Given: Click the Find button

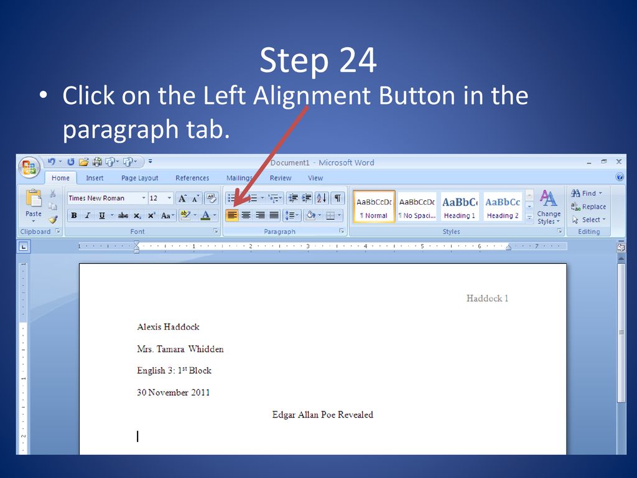Looking at the screenshot, I should point(587,194).
